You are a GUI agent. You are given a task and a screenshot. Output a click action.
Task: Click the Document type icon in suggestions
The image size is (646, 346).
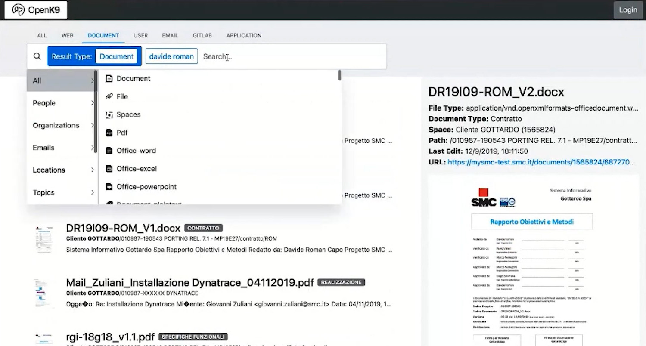pyautogui.click(x=109, y=79)
